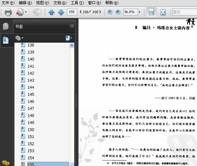Click bookmark icon beside 148
Screen dimensions: 197x166
coord(23,115)
